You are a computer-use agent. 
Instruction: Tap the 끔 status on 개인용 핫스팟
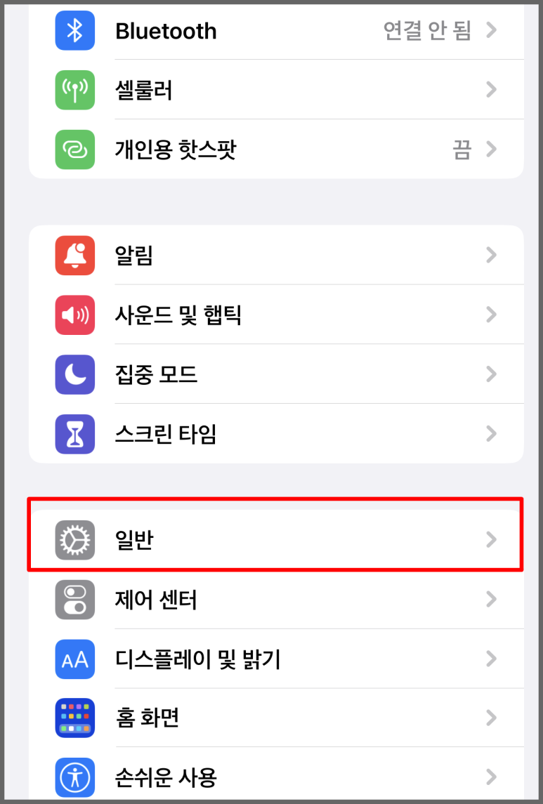[462, 150]
